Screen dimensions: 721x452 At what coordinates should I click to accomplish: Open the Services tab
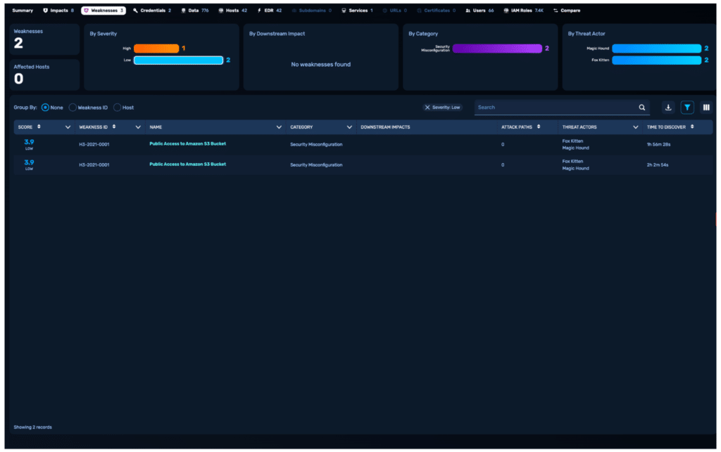[357, 11]
